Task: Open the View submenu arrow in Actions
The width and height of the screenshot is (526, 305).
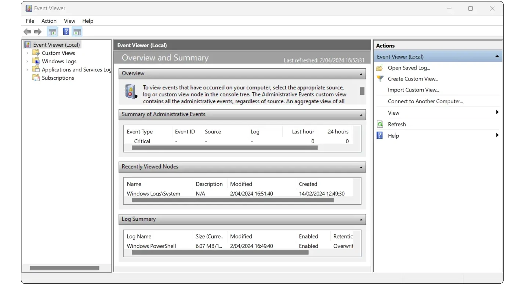Action: coord(497,112)
